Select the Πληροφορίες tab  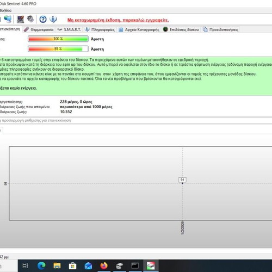coord(100,29)
